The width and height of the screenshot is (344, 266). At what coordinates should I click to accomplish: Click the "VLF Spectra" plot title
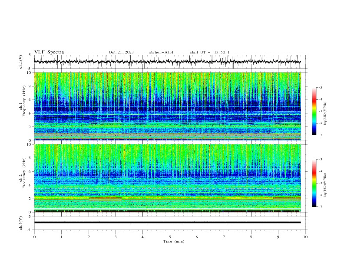coord(49,52)
